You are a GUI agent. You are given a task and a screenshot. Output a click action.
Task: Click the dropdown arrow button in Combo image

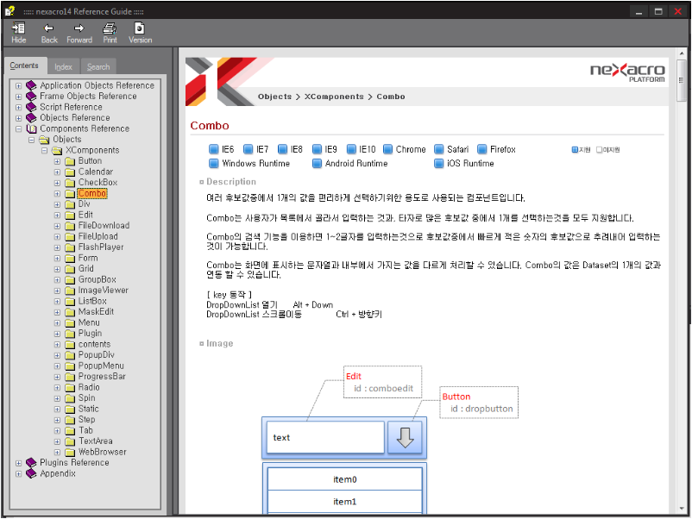coord(405,437)
